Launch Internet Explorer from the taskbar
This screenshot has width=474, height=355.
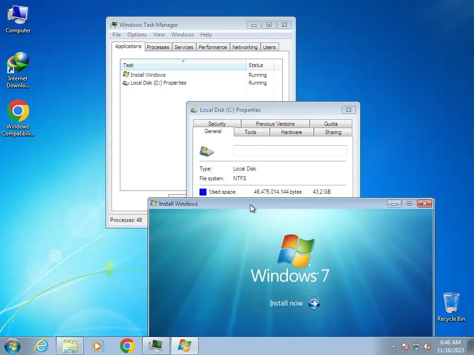tap(41, 346)
